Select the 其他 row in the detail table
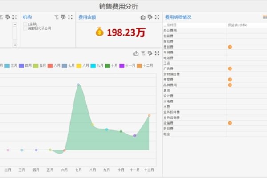267x178 pixels. 215,90
